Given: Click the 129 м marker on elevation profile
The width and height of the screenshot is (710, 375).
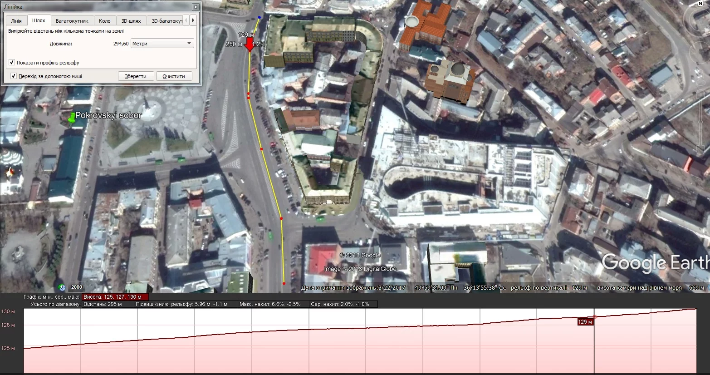Looking at the screenshot, I should (585, 322).
